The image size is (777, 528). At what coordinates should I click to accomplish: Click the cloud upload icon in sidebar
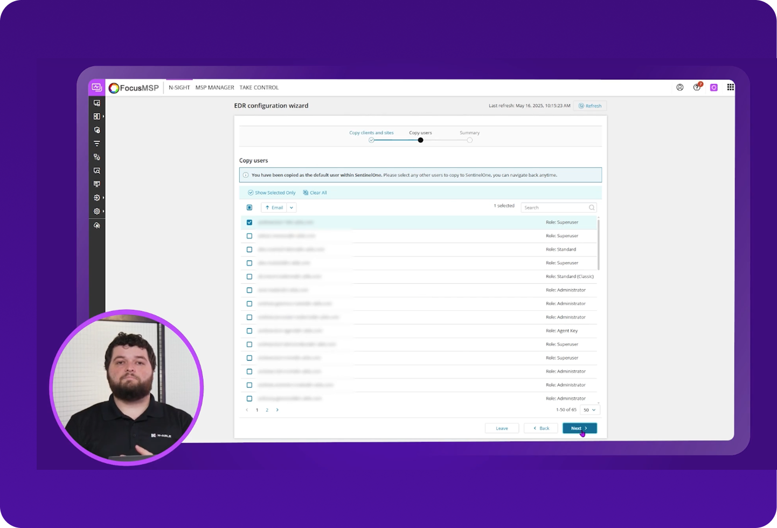click(x=97, y=226)
